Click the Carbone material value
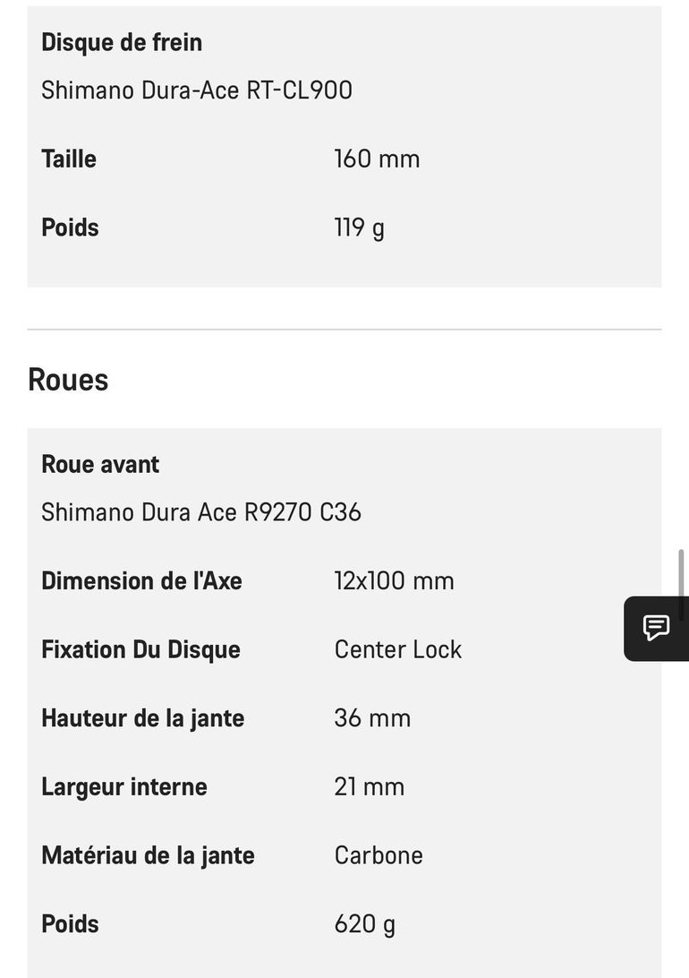The height and width of the screenshot is (978, 689). point(379,855)
